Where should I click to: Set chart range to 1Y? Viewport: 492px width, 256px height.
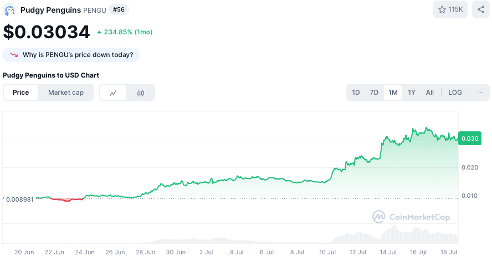[412, 93]
